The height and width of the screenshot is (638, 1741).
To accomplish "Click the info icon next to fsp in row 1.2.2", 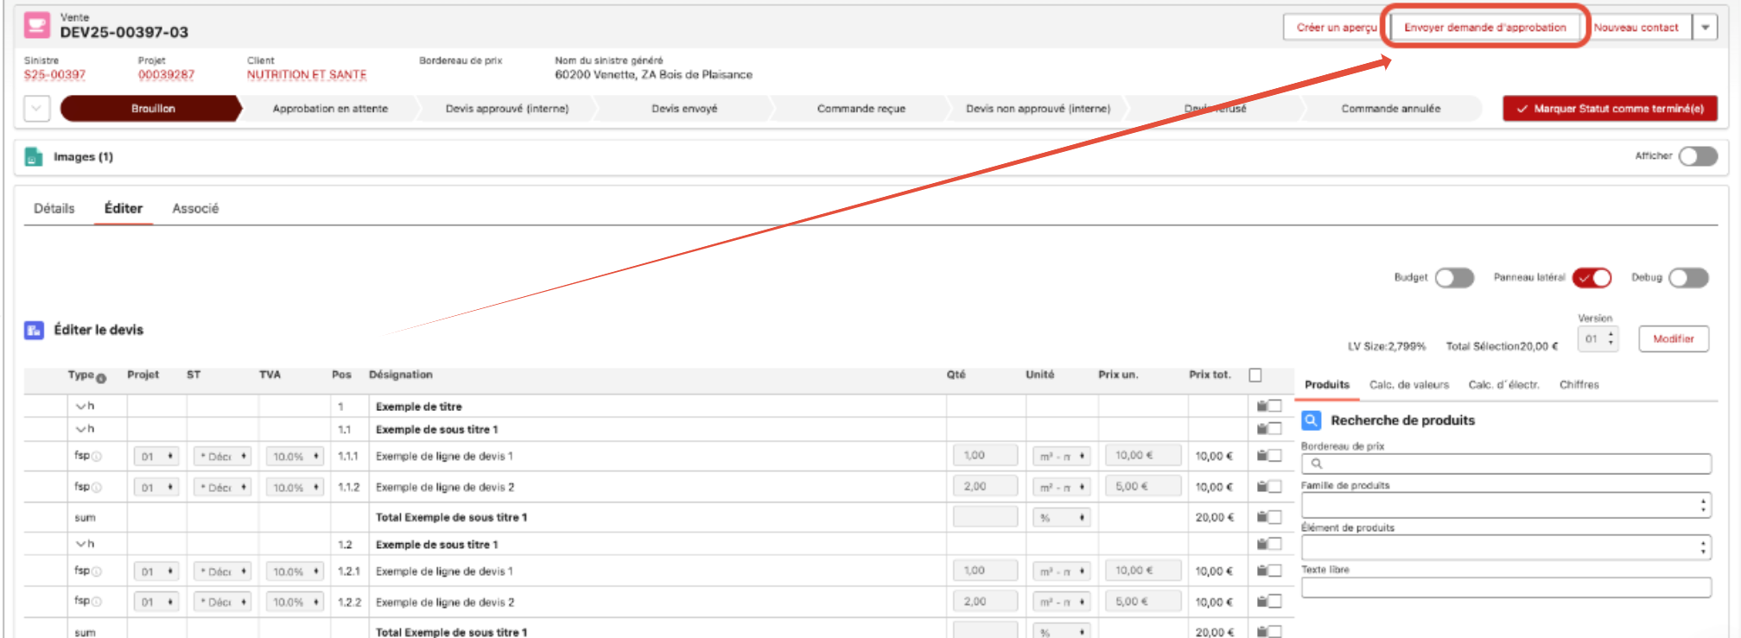I will tap(97, 602).
